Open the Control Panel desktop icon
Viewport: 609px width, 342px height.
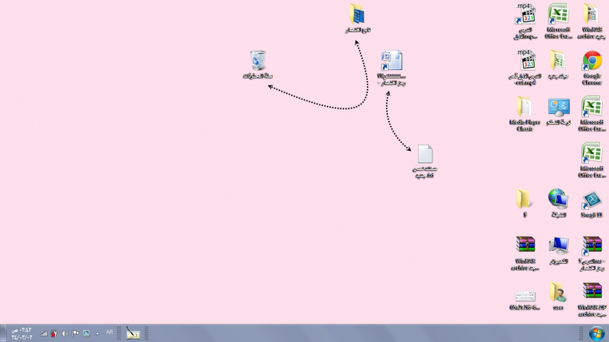558,108
